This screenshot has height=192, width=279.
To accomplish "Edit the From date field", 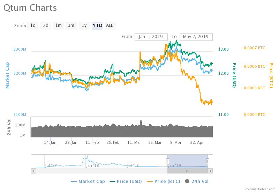I will 151,37.
